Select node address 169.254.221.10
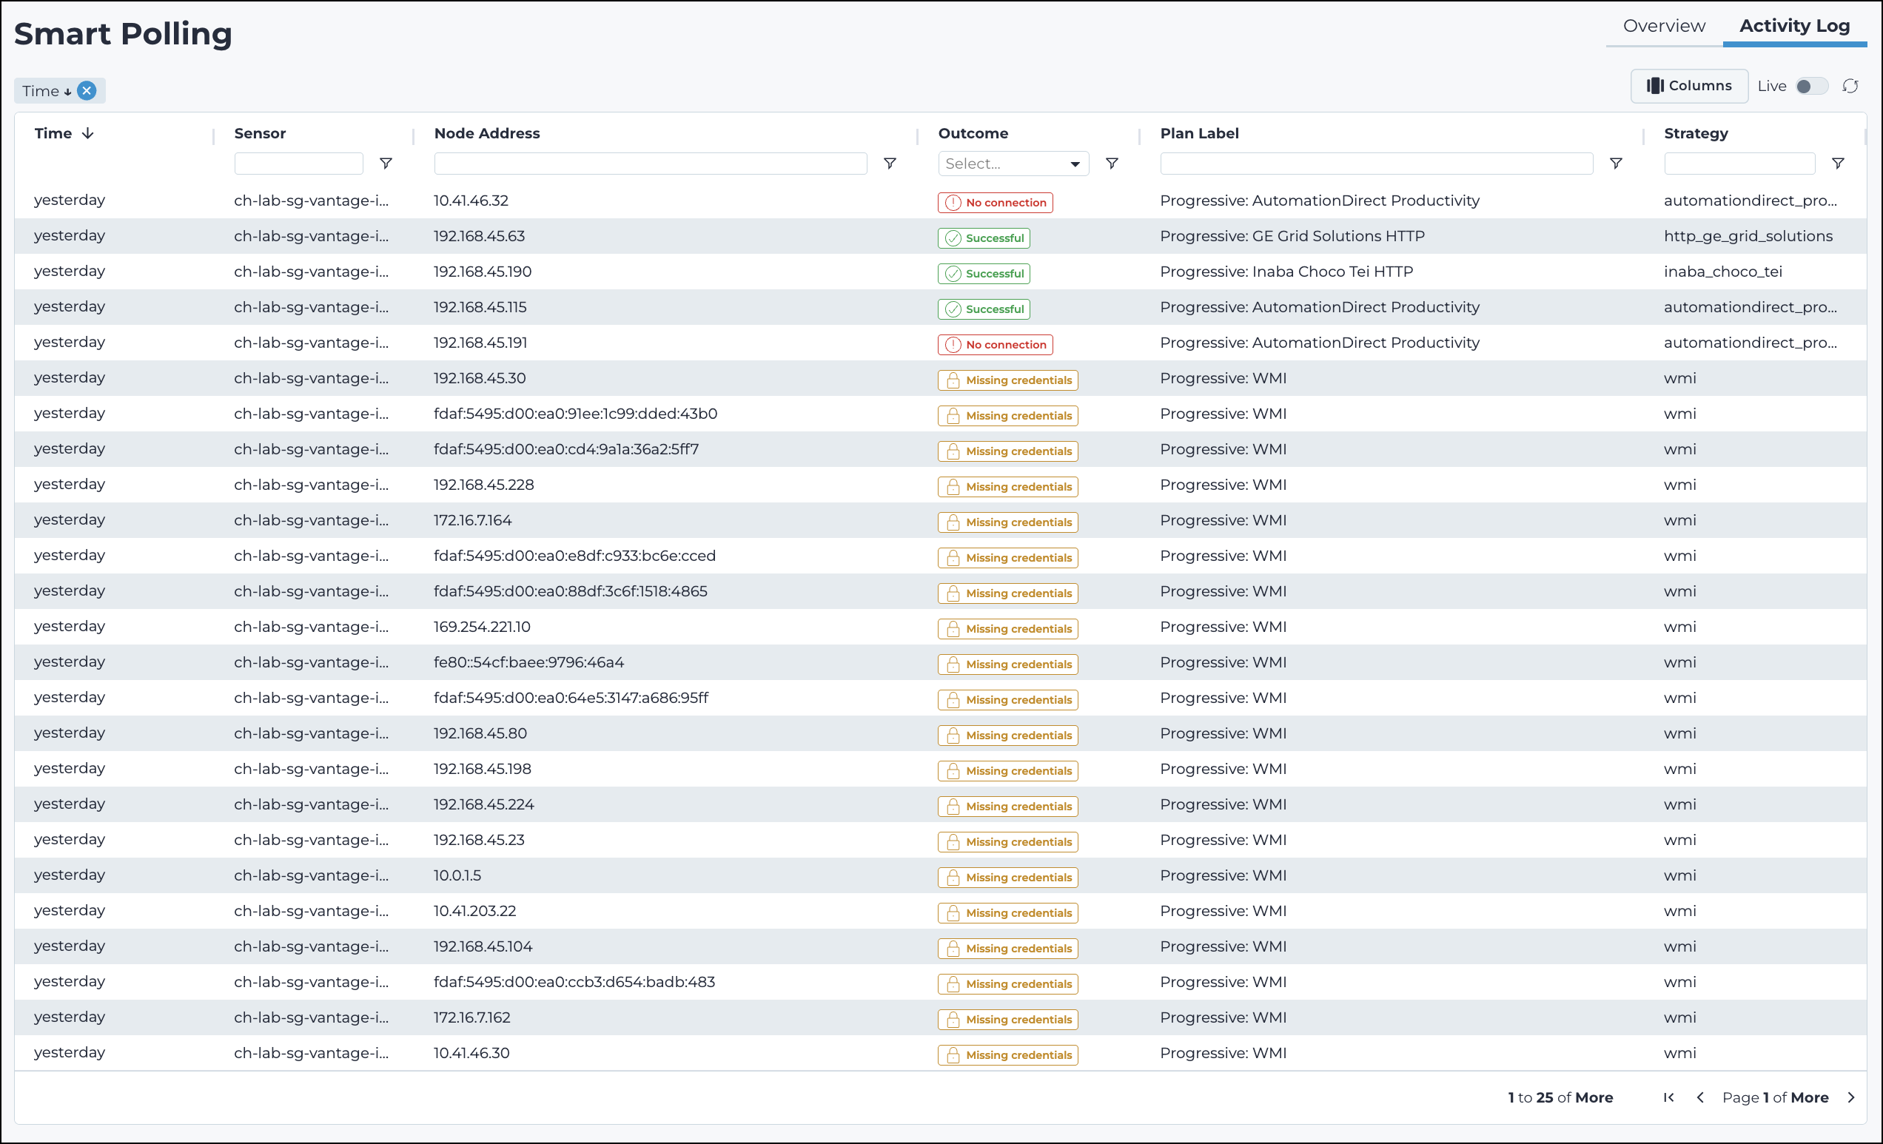This screenshot has height=1144, width=1883. (482, 627)
